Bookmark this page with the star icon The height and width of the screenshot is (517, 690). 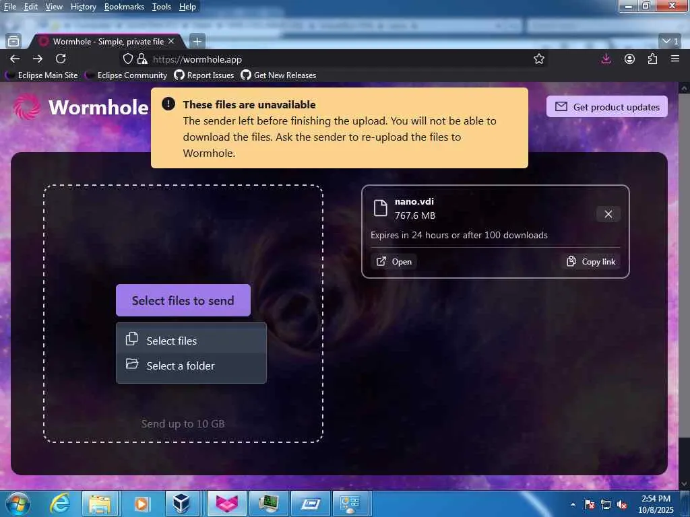538,59
